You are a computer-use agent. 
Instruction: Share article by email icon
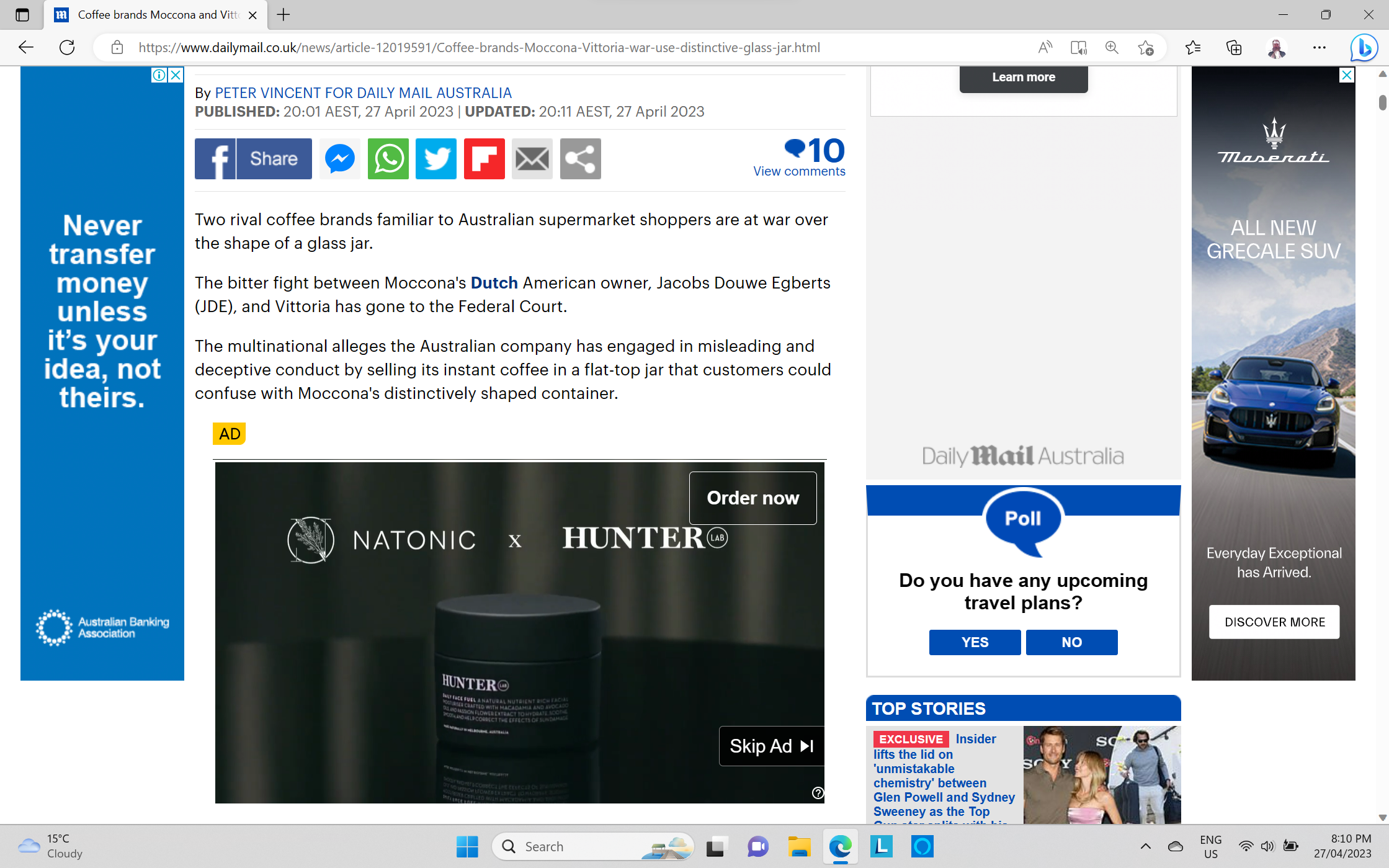point(532,159)
